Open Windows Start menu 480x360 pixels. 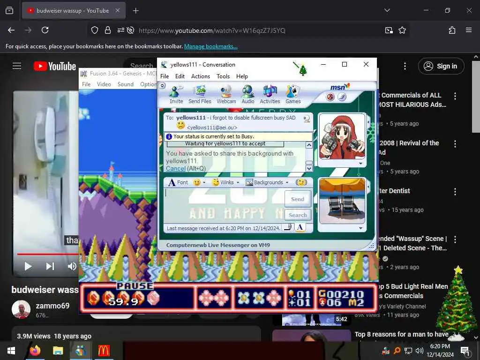click(11, 351)
